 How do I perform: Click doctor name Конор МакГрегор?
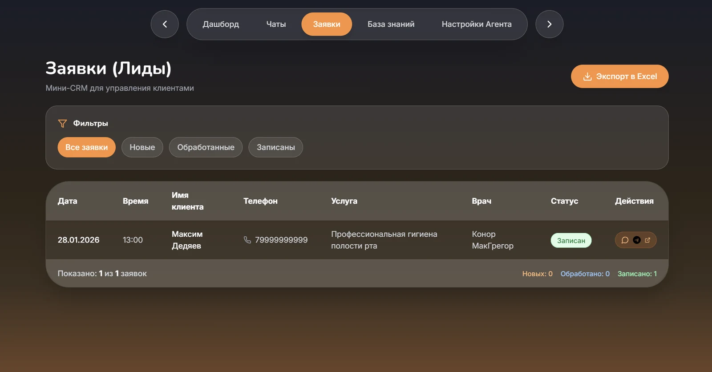pyautogui.click(x=493, y=240)
